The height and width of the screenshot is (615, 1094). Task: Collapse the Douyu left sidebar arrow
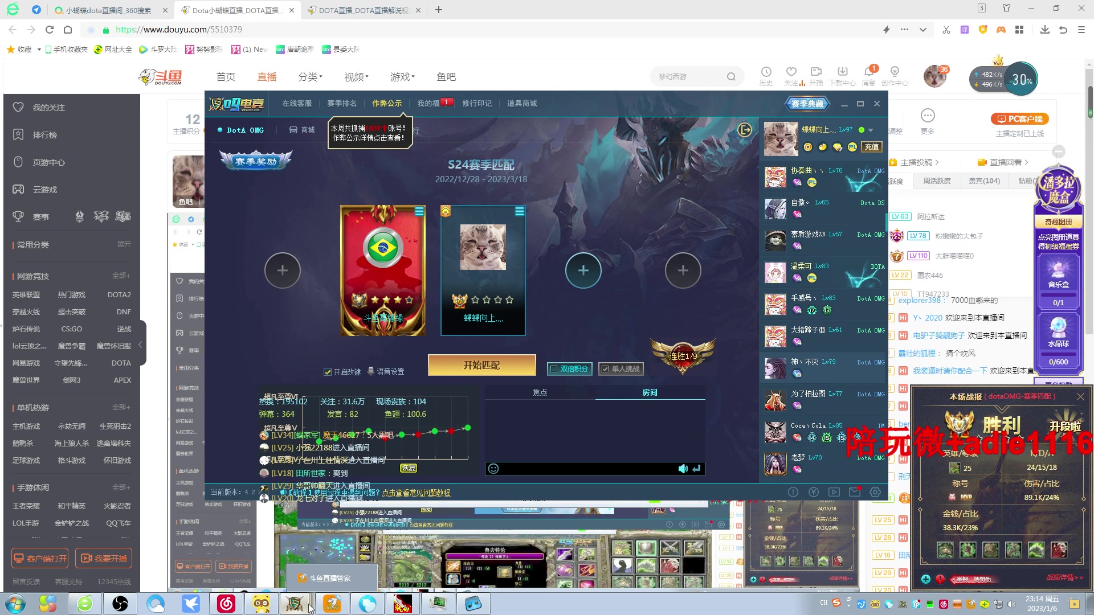click(x=141, y=344)
